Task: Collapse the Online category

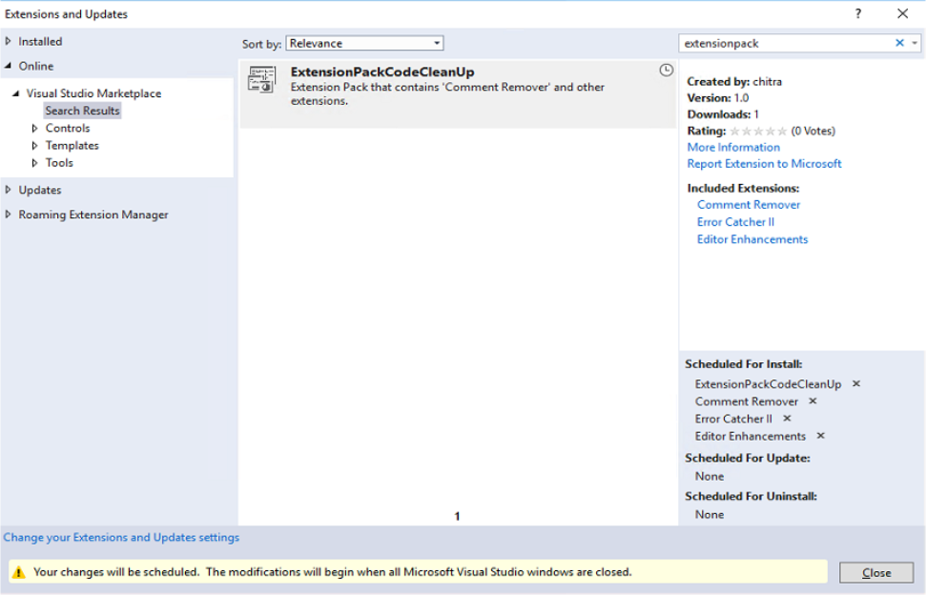Action: coord(9,66)
